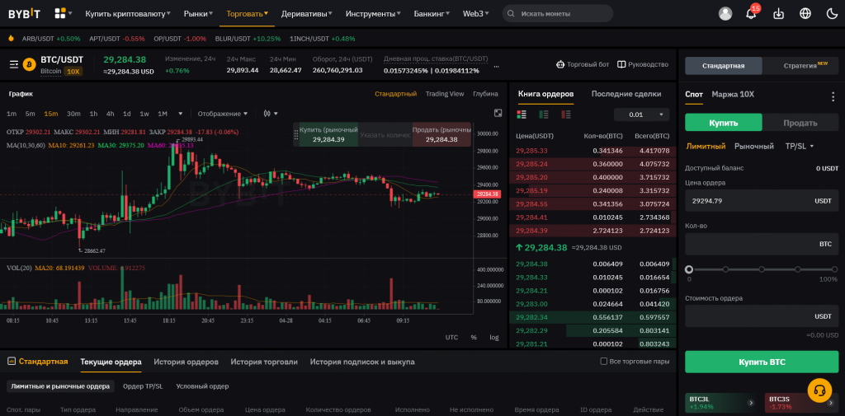Click the download app icon
The image size is (845, 416).
point(778,14)
